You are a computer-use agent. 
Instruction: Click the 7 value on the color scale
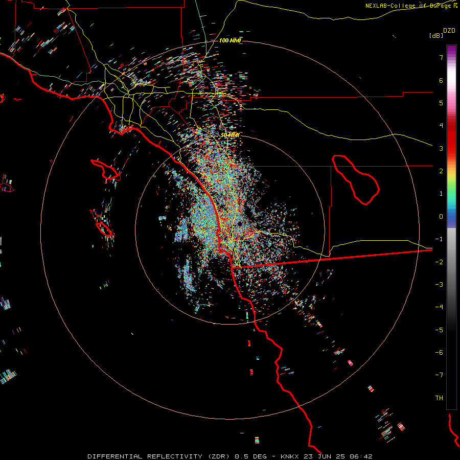[x=441, y=57]
